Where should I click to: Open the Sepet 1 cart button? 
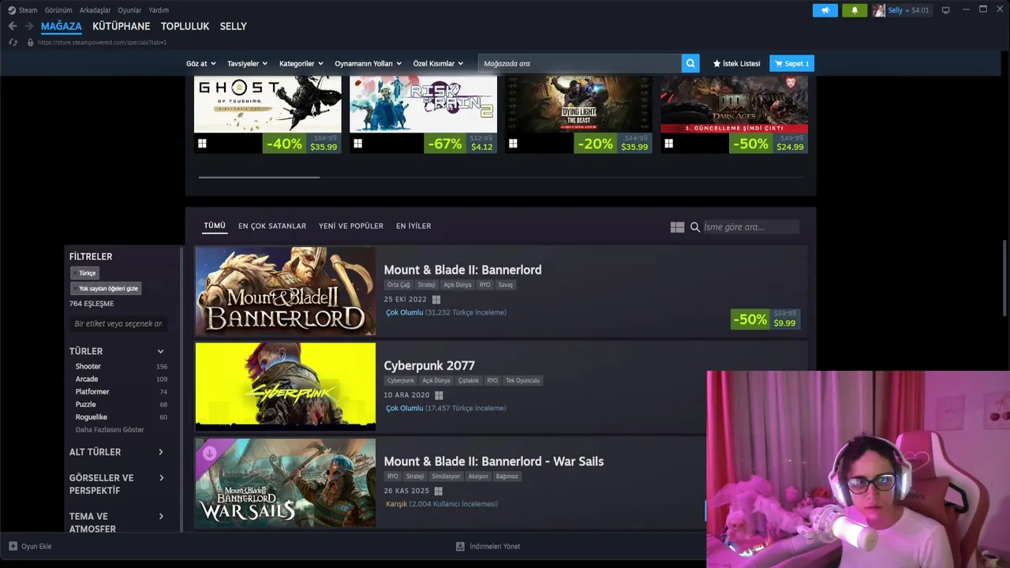(x=791, y=63)
